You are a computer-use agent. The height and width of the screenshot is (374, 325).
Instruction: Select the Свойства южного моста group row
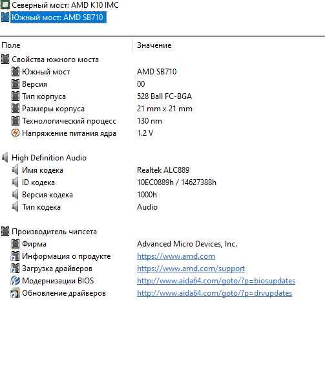[55, 60]
